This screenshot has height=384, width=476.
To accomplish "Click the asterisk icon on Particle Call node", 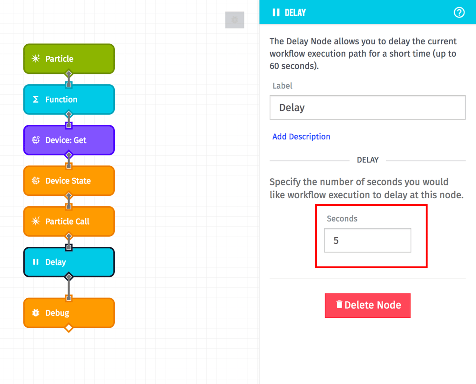I will [35, 221].
